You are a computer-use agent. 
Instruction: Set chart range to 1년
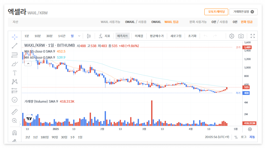click(35, 137)
